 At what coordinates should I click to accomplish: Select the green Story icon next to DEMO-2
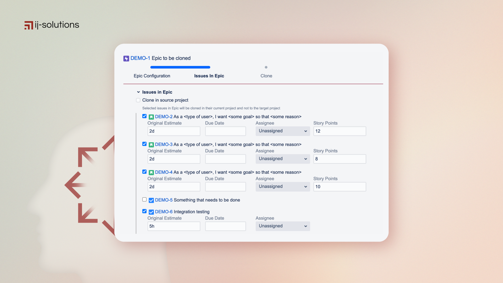click(151, 116)
